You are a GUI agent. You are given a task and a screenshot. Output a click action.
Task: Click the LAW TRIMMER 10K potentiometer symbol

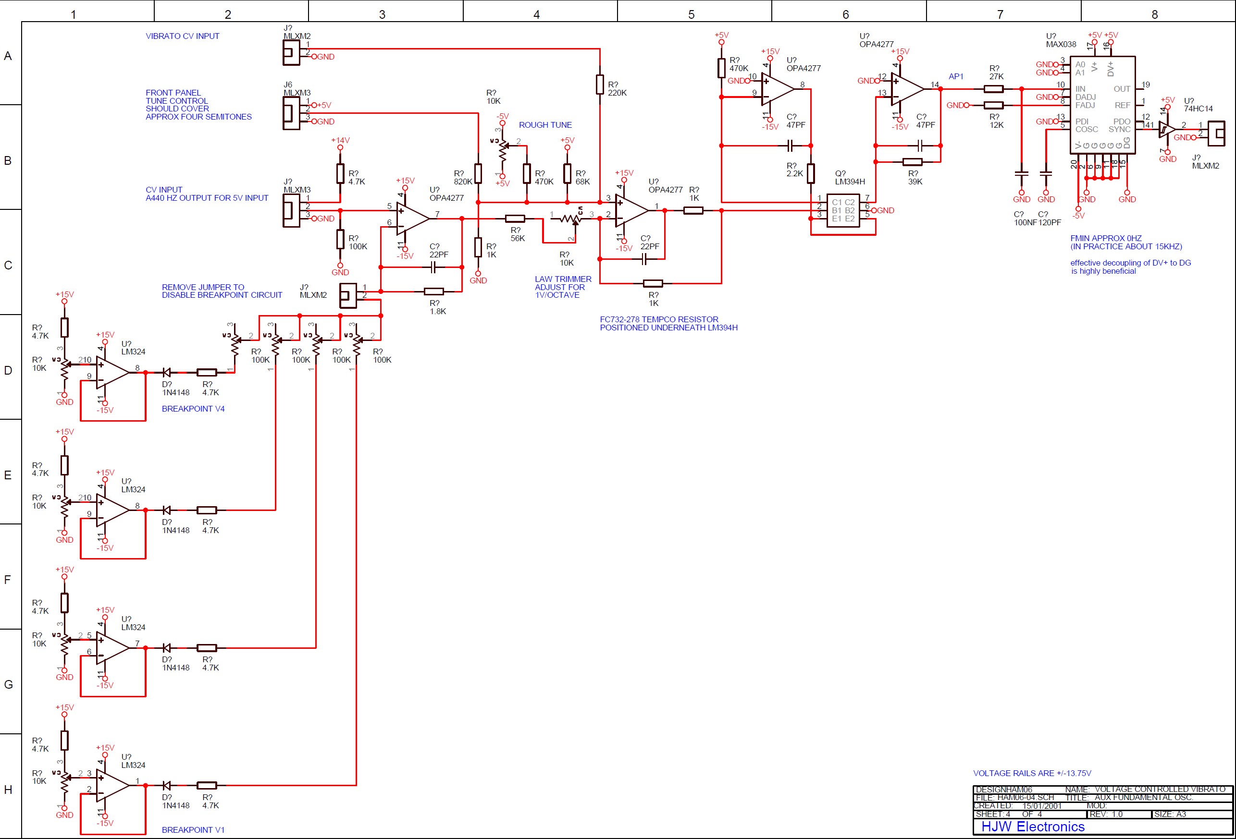tap(570, 219)
